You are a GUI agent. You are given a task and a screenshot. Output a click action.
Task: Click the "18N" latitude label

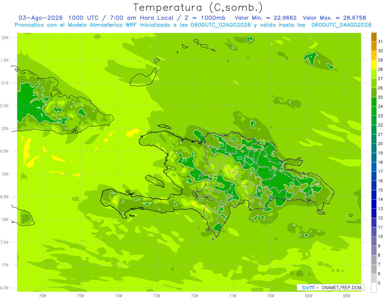6,219
